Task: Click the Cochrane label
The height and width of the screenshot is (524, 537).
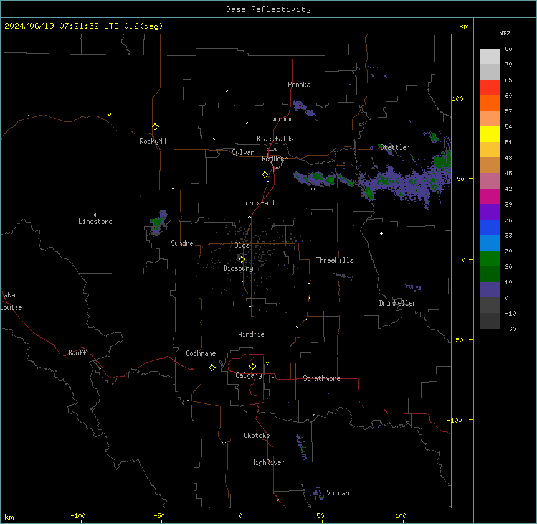Action: (201, 353)
